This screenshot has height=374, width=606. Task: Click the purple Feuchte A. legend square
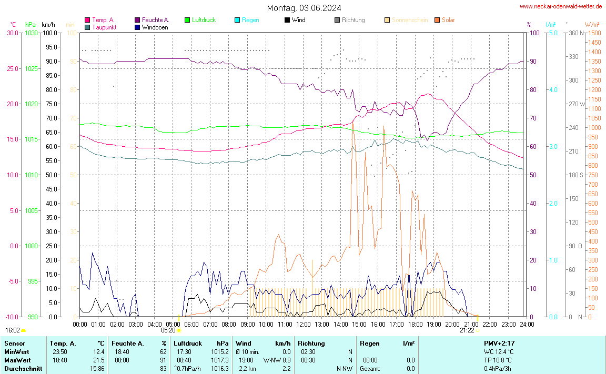pos(137,20)
